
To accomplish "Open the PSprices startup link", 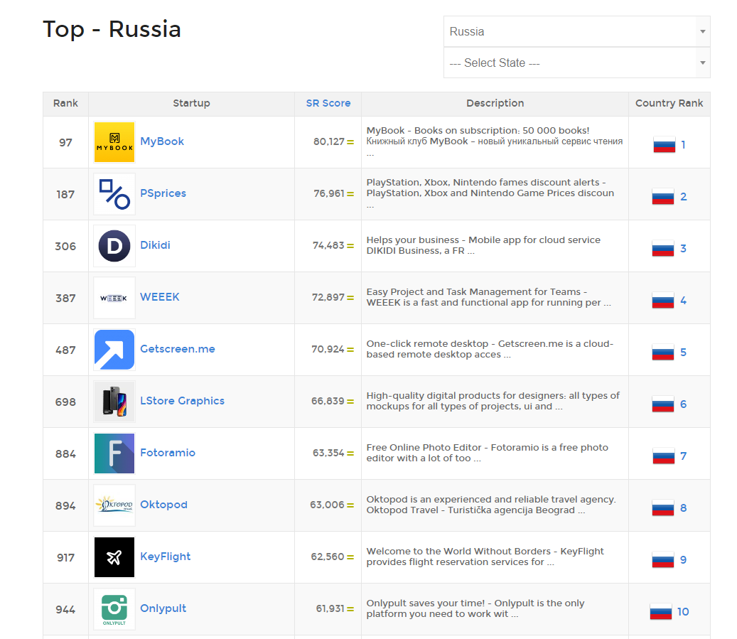I will pyautogui.click(x=163, y=193).
